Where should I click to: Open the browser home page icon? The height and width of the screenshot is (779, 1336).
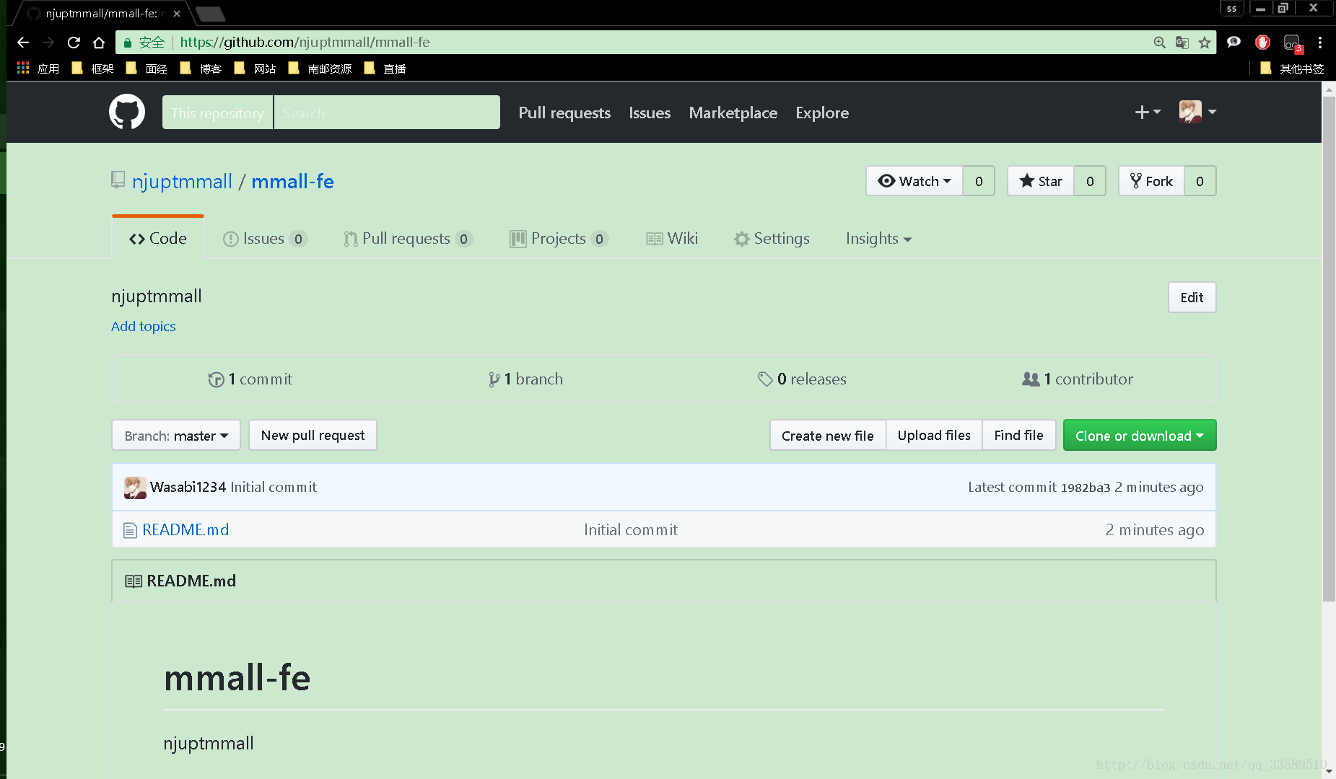point(99,43)
